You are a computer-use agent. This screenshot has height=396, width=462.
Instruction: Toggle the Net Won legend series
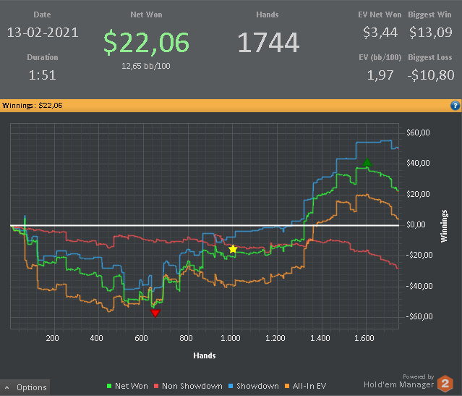click(127, 386)
